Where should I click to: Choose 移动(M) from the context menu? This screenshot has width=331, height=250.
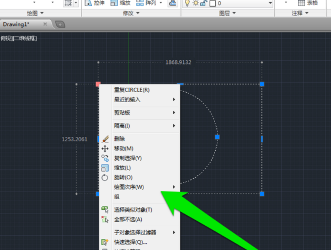(140, 148)
